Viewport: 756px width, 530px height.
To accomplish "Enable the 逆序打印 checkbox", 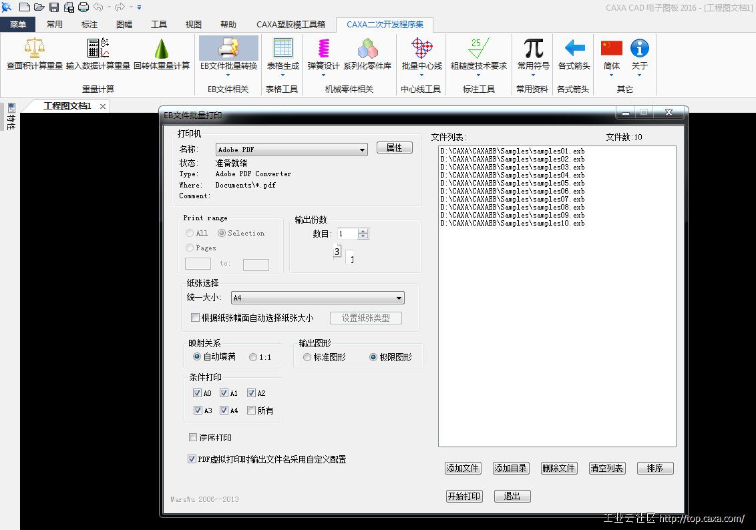I will click(194, 438).
